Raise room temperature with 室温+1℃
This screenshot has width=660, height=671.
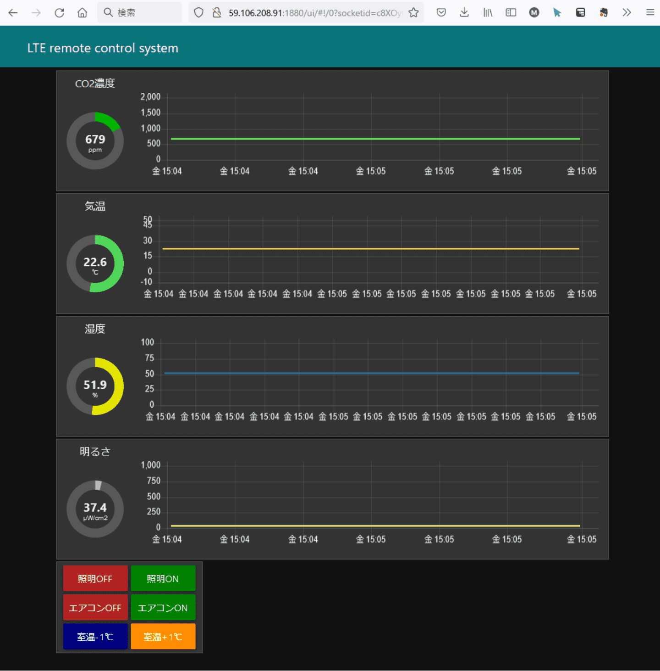coord(163,637)
